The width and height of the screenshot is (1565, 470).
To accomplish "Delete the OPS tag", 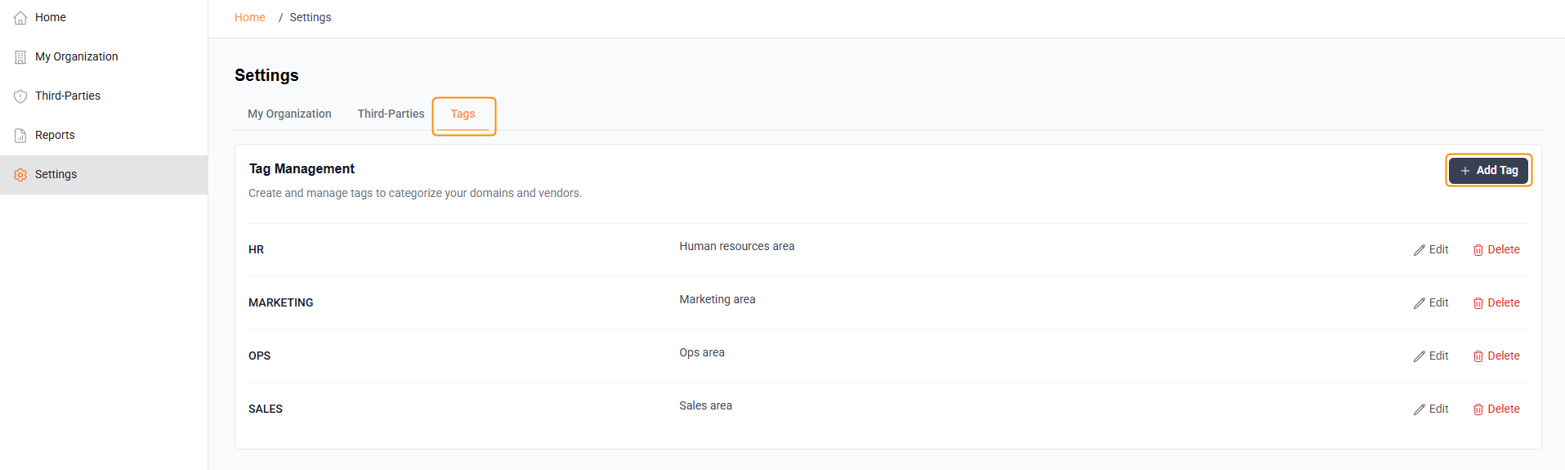I will coord(1496,356).
